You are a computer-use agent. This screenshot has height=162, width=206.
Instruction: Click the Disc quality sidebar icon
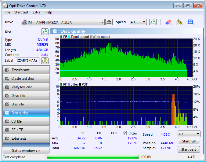(7, 113)
